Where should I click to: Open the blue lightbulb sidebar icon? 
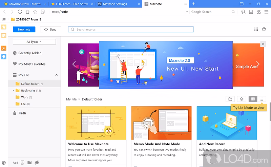pyautogui.click(x=4, y=57)
